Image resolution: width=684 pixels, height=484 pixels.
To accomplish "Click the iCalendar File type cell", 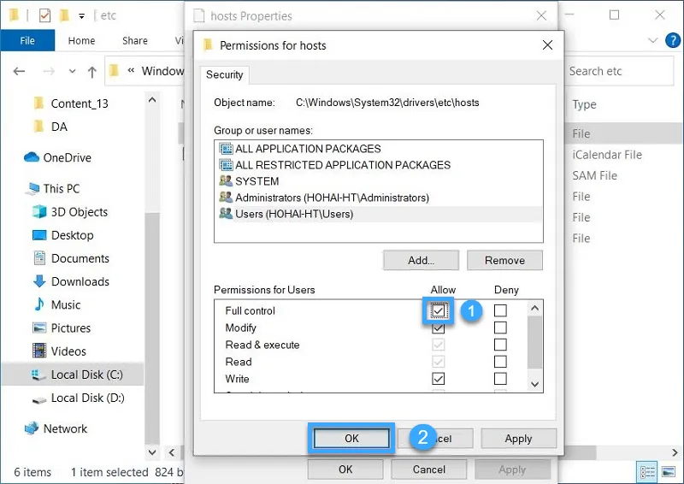I will coord(607,155).
